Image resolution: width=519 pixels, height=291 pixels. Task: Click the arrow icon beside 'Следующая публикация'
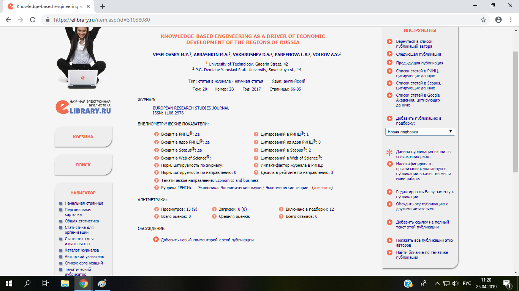[389, 54]
